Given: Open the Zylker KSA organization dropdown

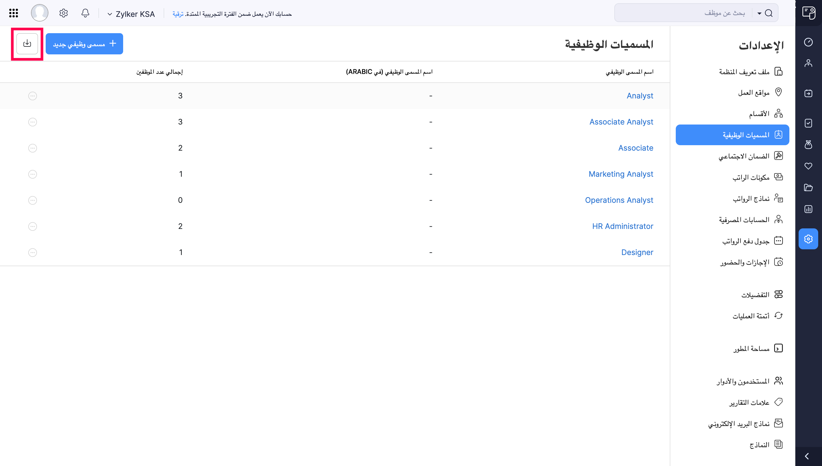Looking at the screenshot, I should coord(131,14).
